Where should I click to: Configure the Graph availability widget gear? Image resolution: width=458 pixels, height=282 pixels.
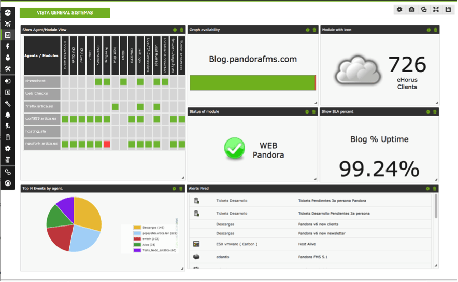(x=308, y=30)
